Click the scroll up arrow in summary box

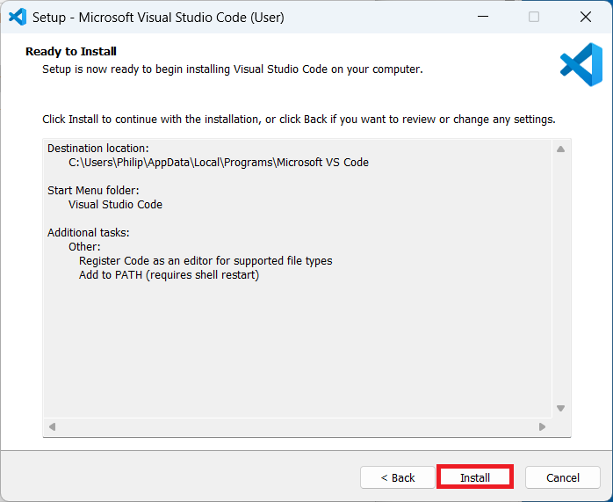click(x=560, y=149)
